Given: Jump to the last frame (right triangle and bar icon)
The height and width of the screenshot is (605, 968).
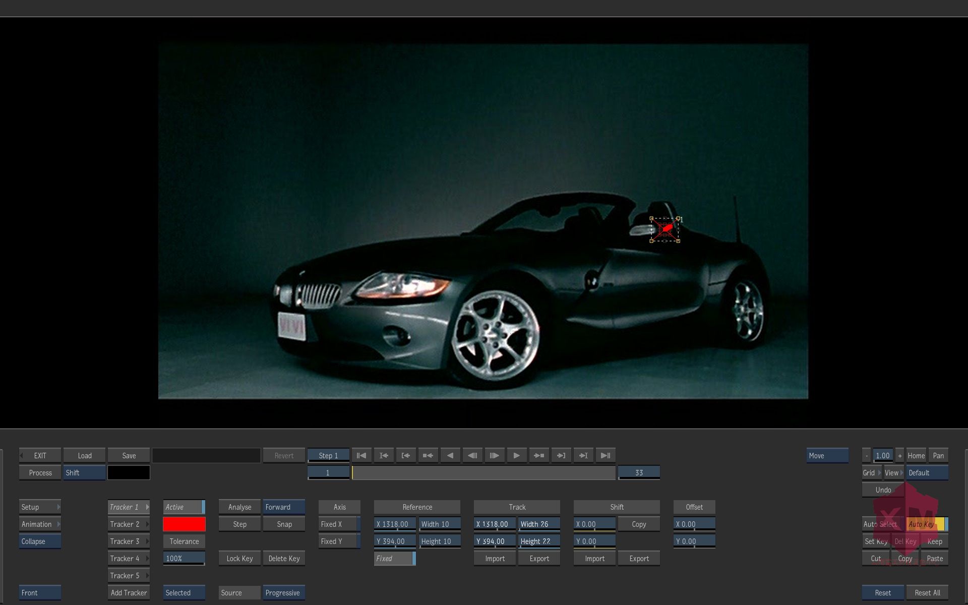Looking at the screenshot, I should click(x=606, y=455).
